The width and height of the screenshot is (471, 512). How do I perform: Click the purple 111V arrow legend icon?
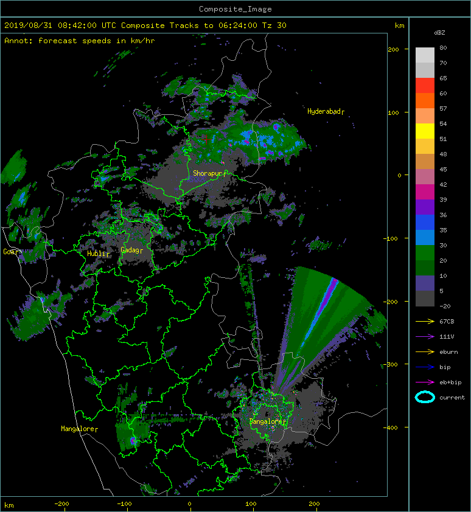point(425,337)
